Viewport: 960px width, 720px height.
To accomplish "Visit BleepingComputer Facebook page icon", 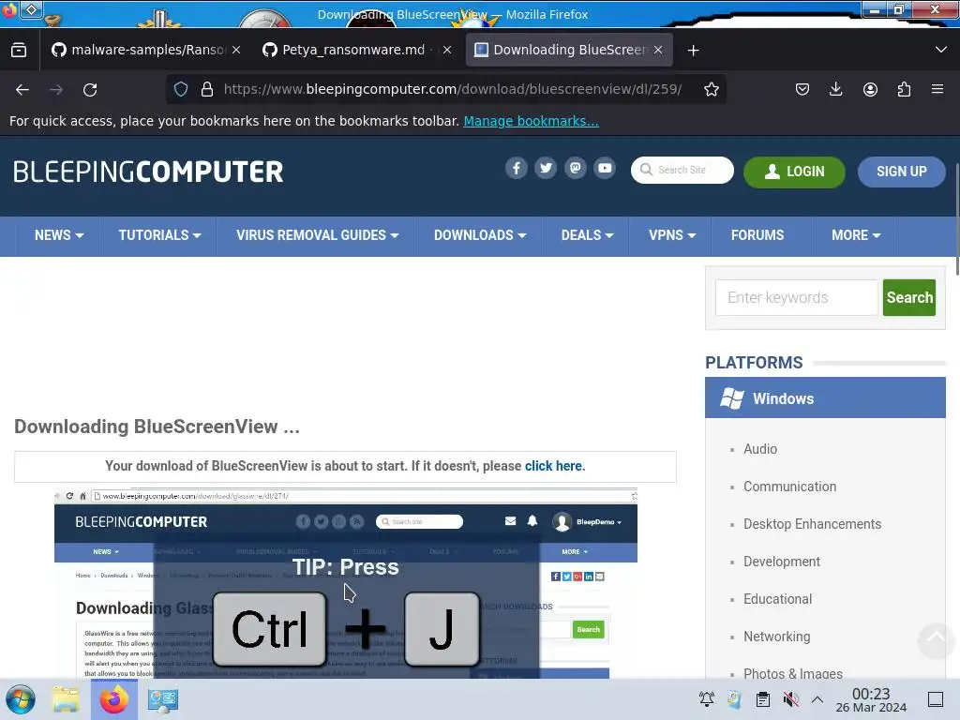I will point(517,168).
